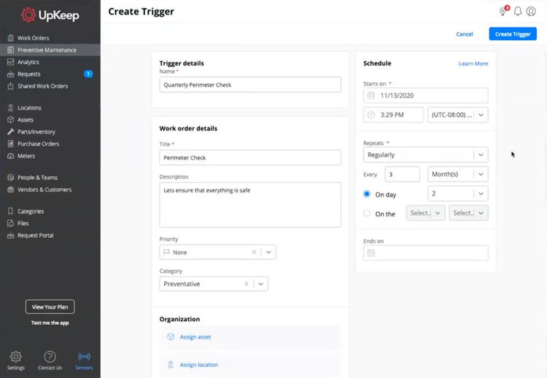Clear the Preventative category selection
Viewport: 547px width, 378px height.
(x=246, y=284)
